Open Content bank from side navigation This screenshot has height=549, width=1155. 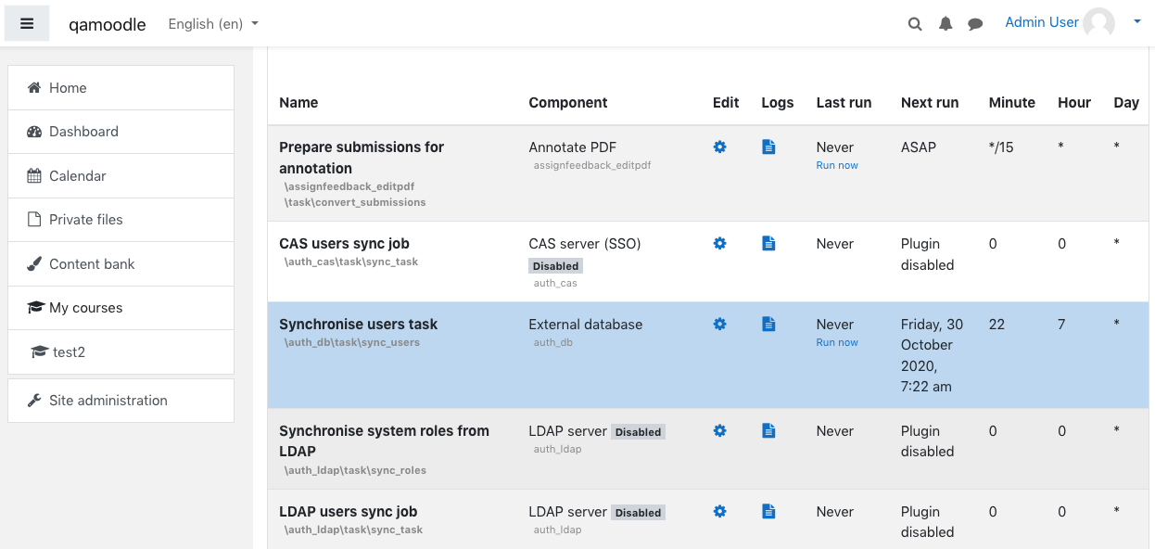[x=121, y=264]
